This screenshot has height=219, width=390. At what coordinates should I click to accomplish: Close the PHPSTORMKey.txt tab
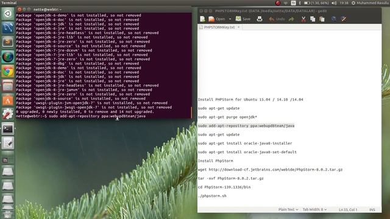pos(238,27)
